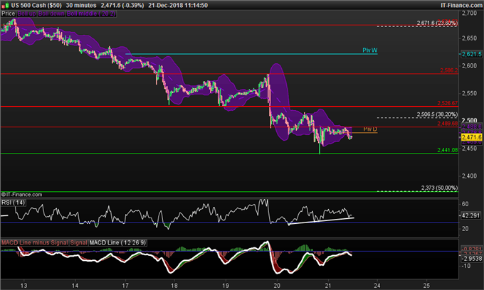Select the Boll down indicator label
484x290 pixels.
pos(51,14)
